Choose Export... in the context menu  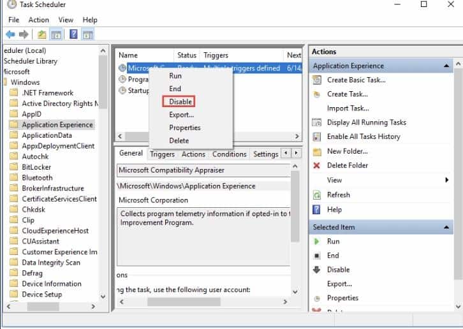click(x=181, y=115)
